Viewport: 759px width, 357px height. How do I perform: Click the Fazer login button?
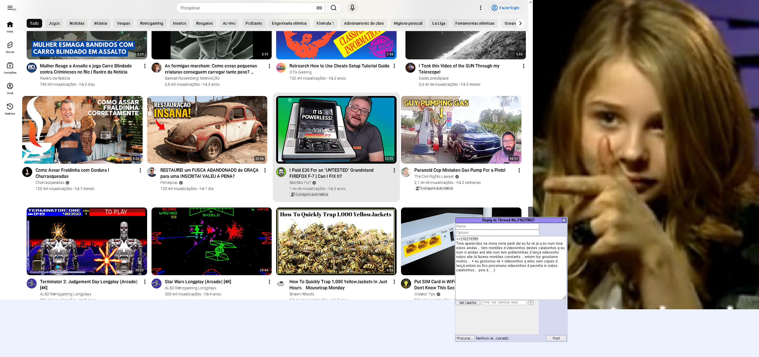pyautogui.click(x=506, y=8)
